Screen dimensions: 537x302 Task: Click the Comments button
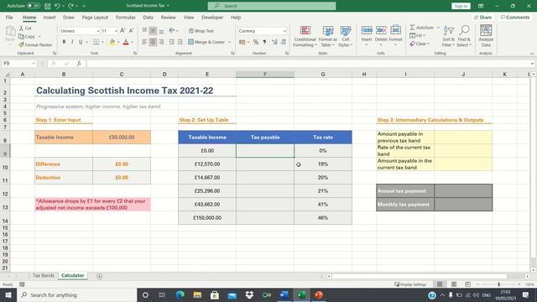(x=514, y=17)
